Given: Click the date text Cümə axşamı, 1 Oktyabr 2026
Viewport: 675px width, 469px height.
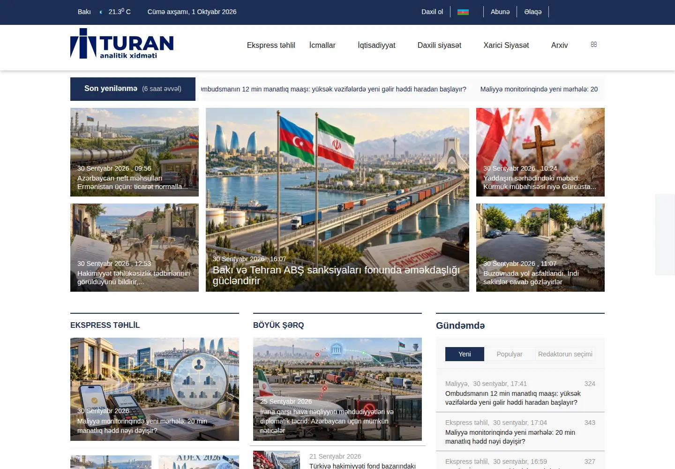Looking at the screenshot, I should pos(192,12).
